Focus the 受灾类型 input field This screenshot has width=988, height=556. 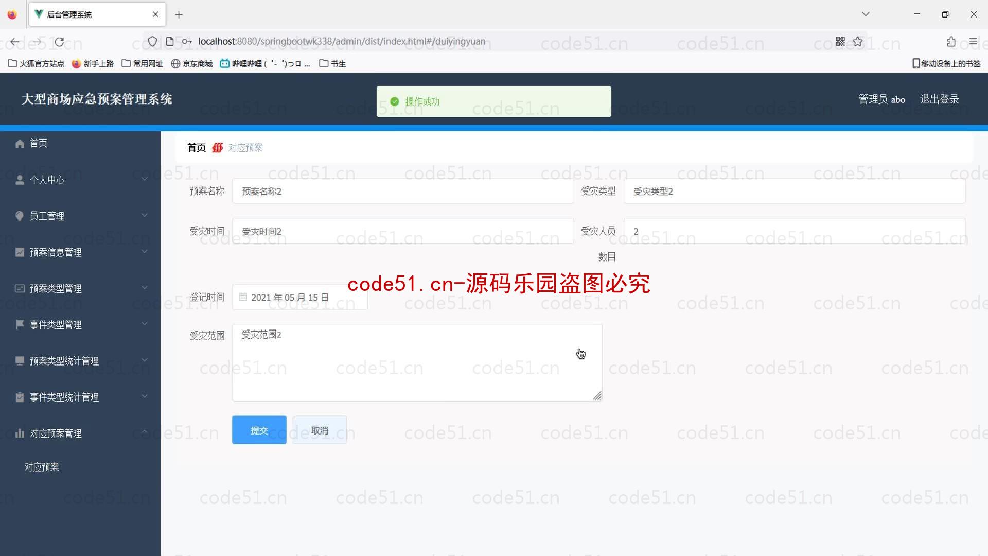pyautogui.click(x=794, y=191)
